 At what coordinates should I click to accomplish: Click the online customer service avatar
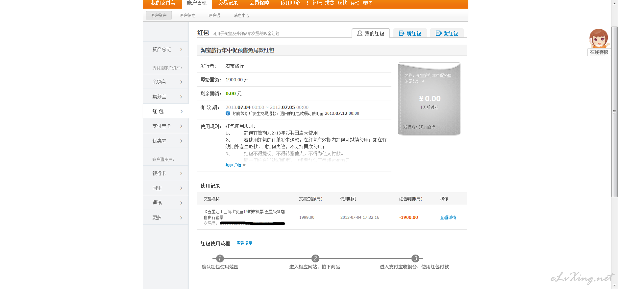pyautogui.click(x=599, y=38)
